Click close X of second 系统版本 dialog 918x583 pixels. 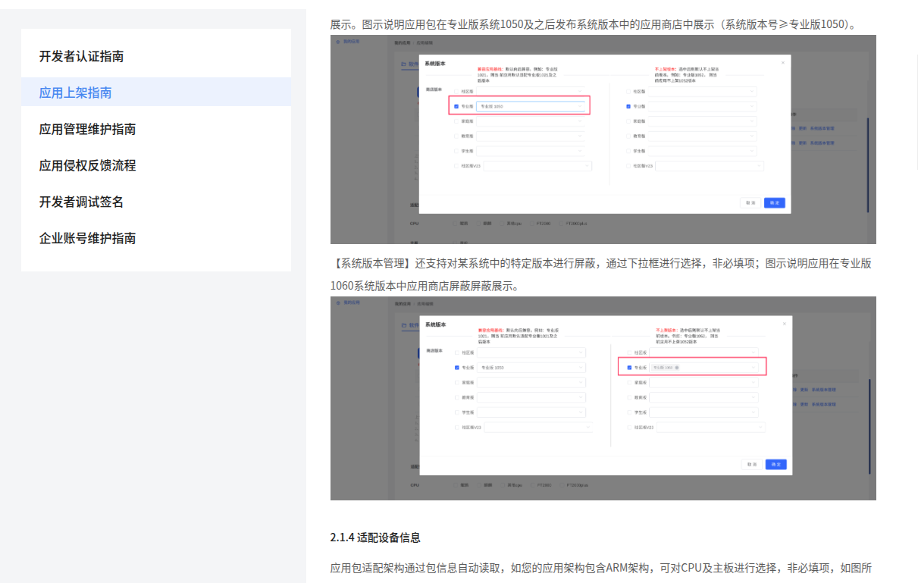pyautogui.click(x=784, y=324)
